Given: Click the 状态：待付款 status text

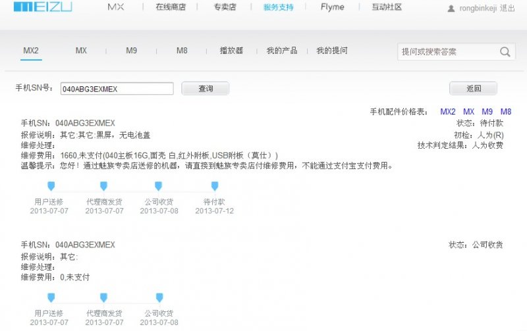Looking at the screenshot, I should coord(480,123).
